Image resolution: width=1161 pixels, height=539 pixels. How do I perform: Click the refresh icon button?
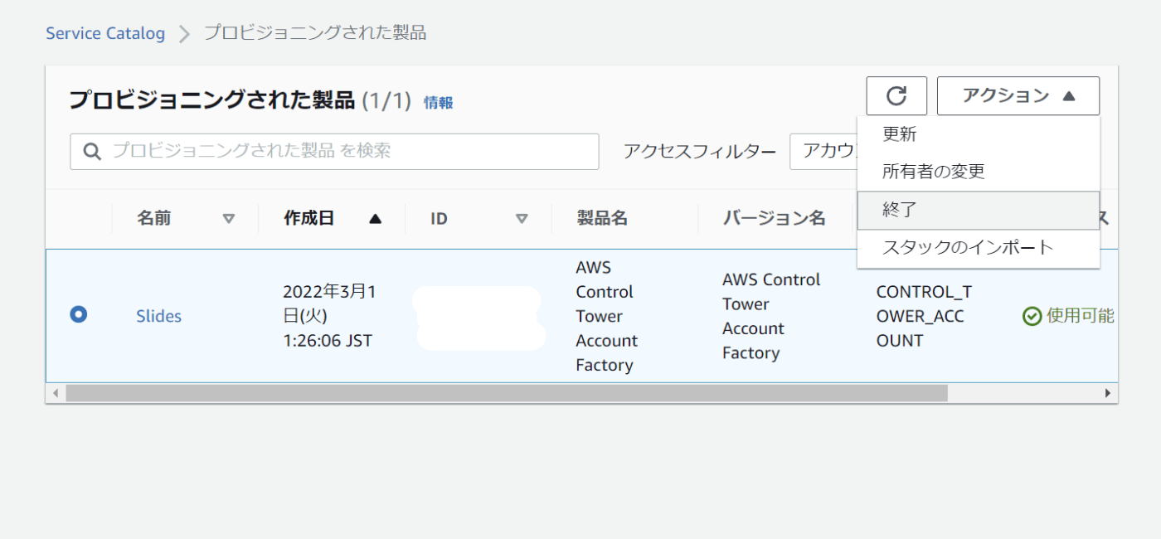tap(896, 96)
